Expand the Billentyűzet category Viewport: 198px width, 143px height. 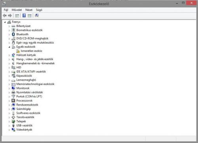[9, 26]
